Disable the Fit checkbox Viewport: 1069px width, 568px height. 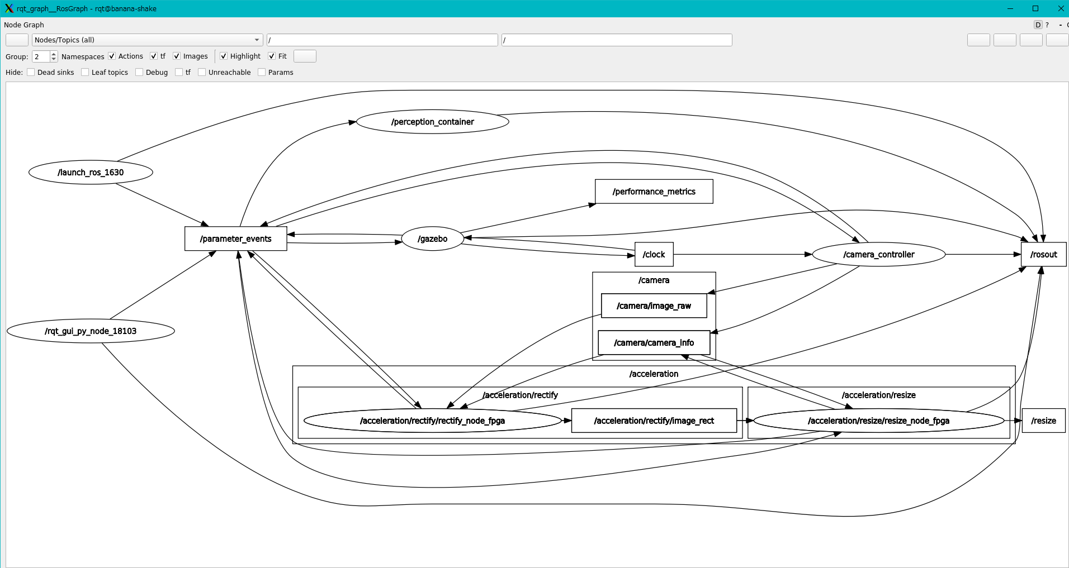[272, 56]
